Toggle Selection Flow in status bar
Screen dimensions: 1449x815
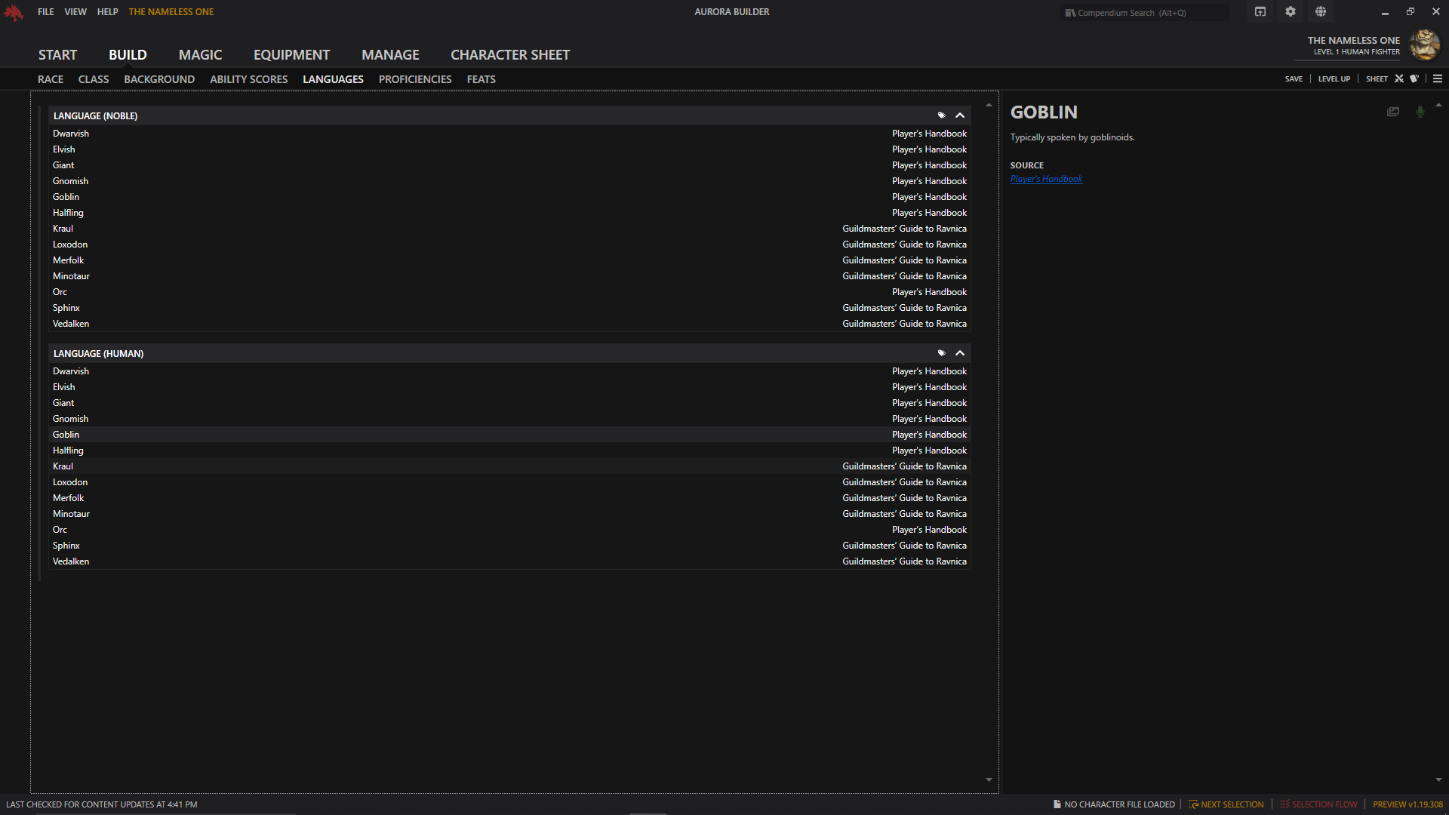tap(1318, 804)
